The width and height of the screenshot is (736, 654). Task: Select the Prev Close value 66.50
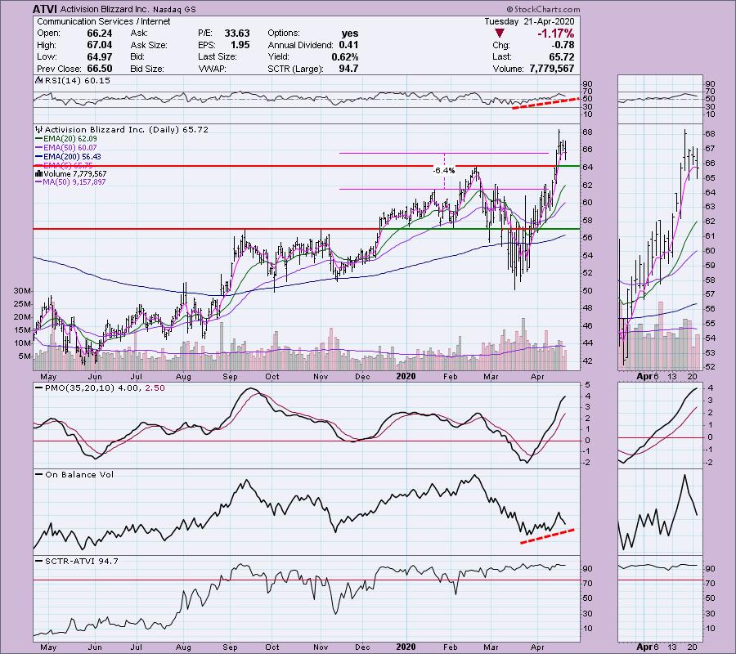pos(100,69)
